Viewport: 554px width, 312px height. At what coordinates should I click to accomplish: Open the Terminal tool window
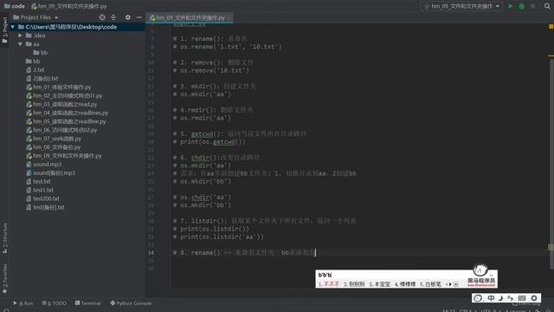pos(87,303)
